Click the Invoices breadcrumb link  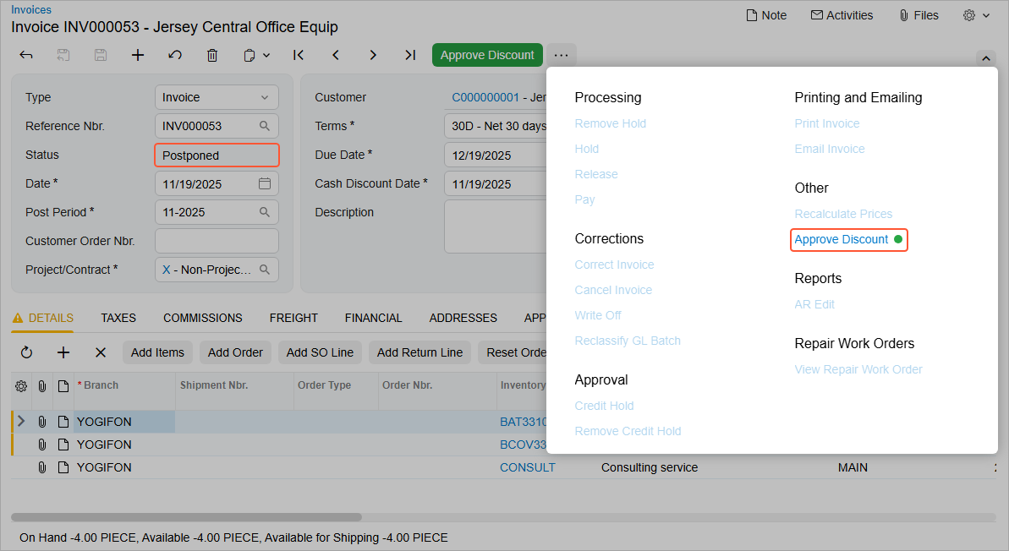click(x=31, y=9)
